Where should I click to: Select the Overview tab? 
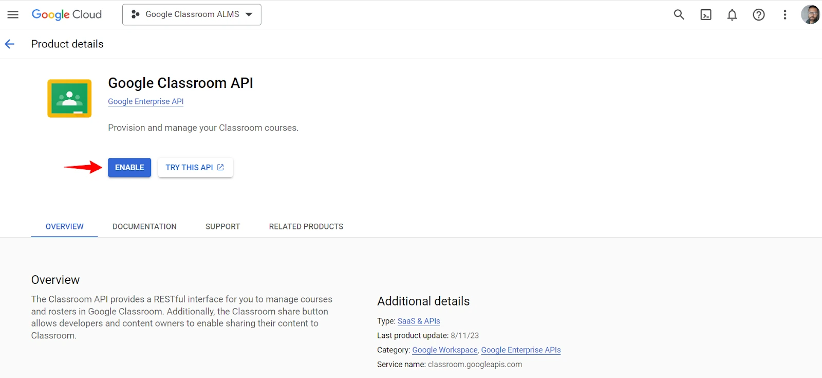pos(65,227)
